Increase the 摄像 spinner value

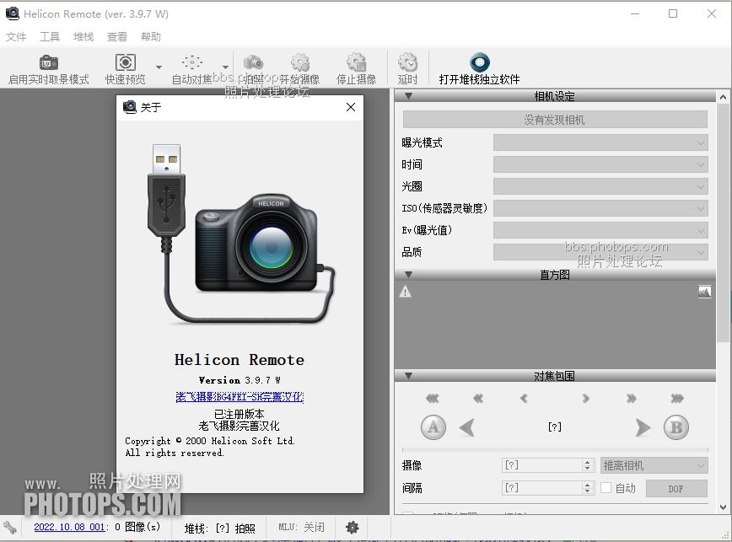[588, 462]
